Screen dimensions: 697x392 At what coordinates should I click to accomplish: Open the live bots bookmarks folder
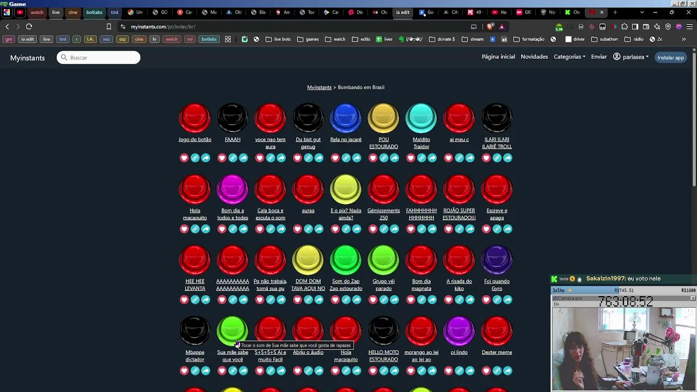278,39
